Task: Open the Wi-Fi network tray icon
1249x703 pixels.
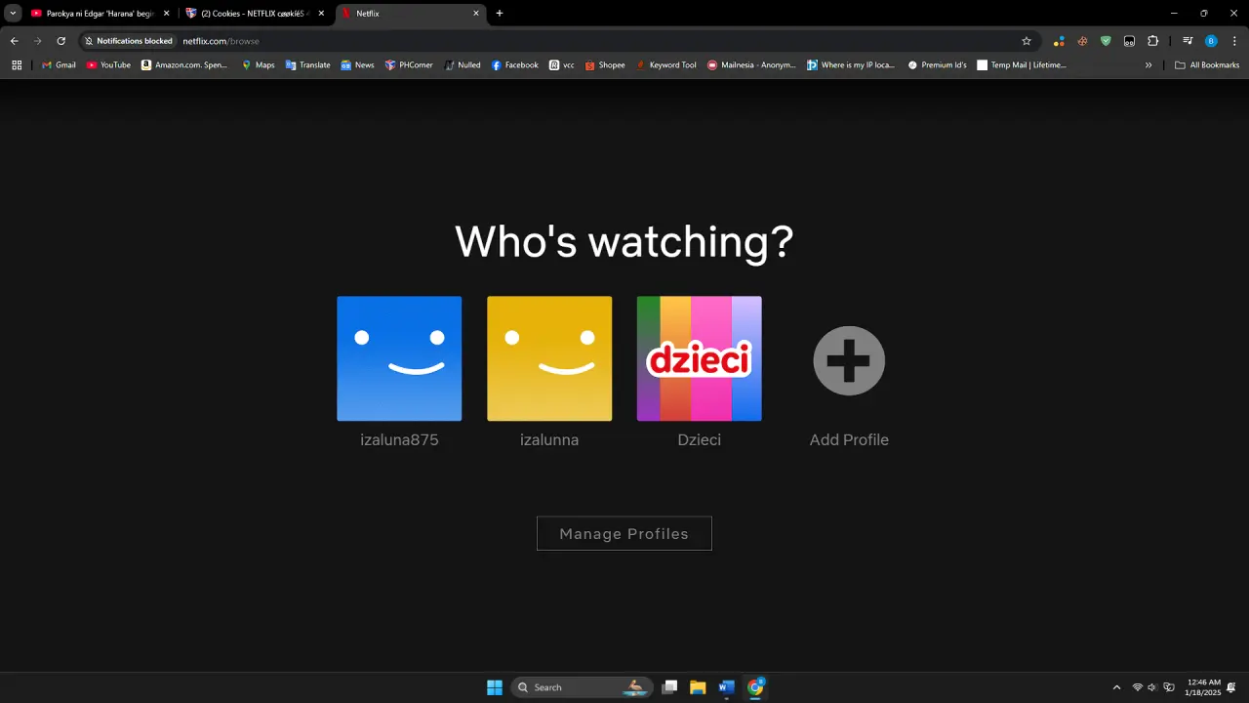Action: [1138, 687]
